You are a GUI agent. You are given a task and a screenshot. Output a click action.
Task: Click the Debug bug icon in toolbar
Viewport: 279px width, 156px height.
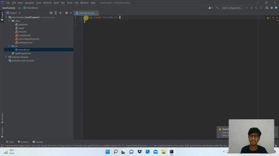click(252, 8)
